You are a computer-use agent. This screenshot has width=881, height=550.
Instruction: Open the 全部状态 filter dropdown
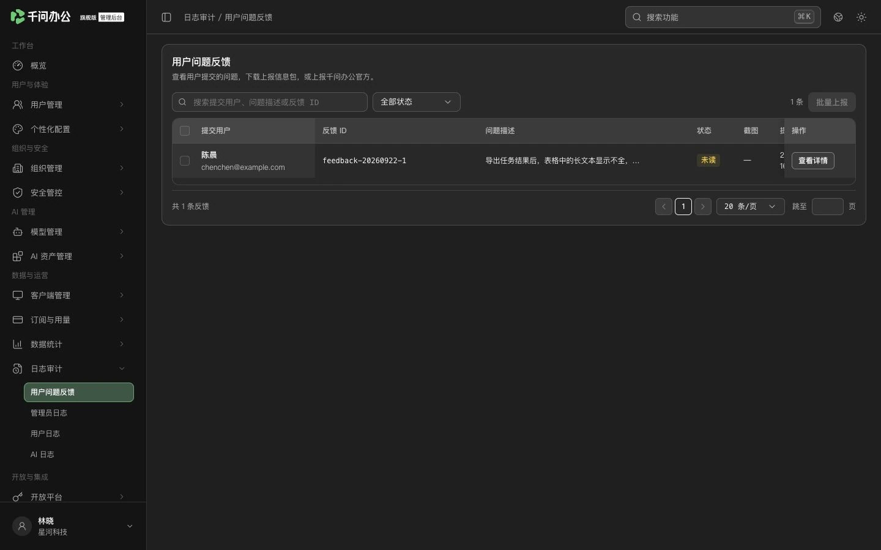[x=417, y=102]
